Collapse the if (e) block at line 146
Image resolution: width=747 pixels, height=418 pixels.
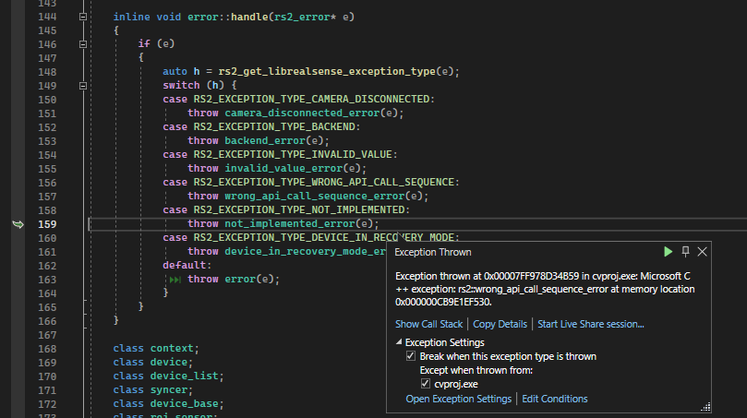(x=83, y=44)
